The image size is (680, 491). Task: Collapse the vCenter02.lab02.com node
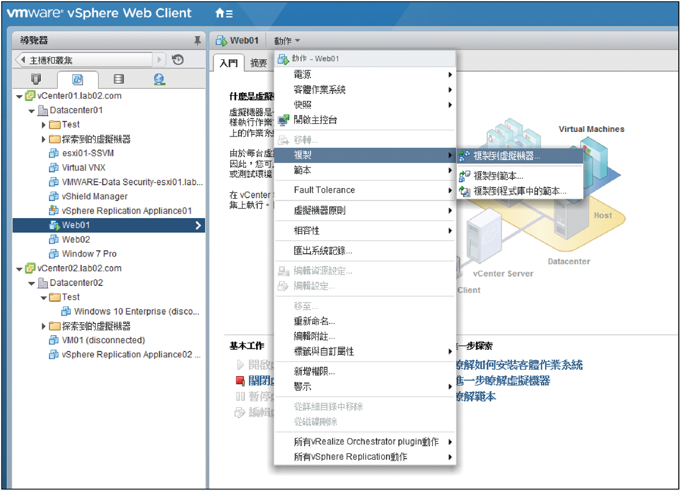tap(20, 268)
